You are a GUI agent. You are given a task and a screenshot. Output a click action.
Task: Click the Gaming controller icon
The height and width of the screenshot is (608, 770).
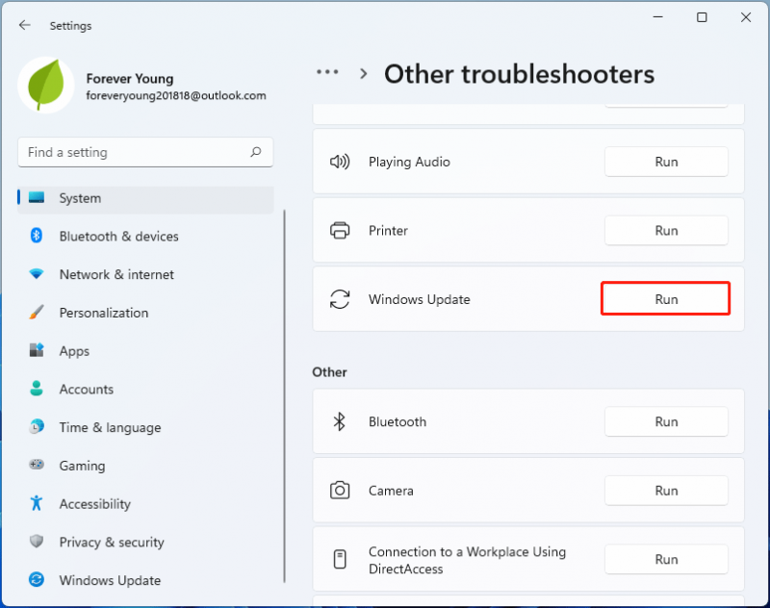click(37, 465)
